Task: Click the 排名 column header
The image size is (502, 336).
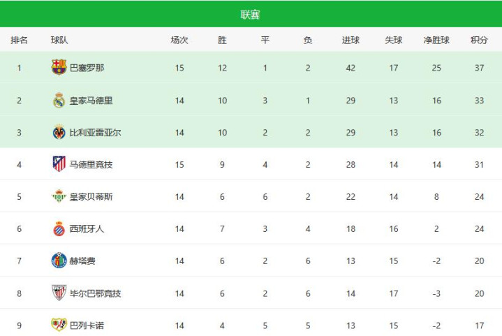Action: click(x=20, y=40)
